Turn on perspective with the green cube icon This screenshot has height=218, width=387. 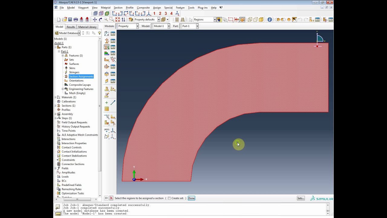pos(107,13)
